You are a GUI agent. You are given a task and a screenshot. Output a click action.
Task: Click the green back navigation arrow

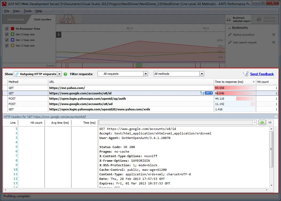pyautogui.click(x=262, y=122)
